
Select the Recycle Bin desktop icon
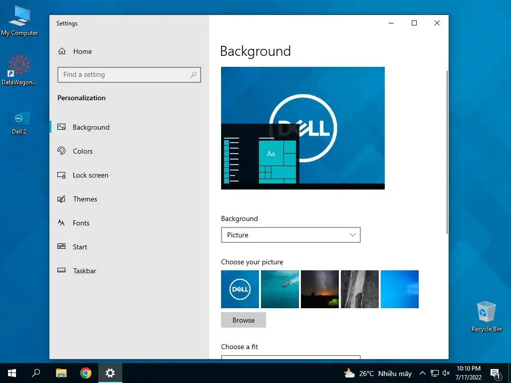[486, 316]
